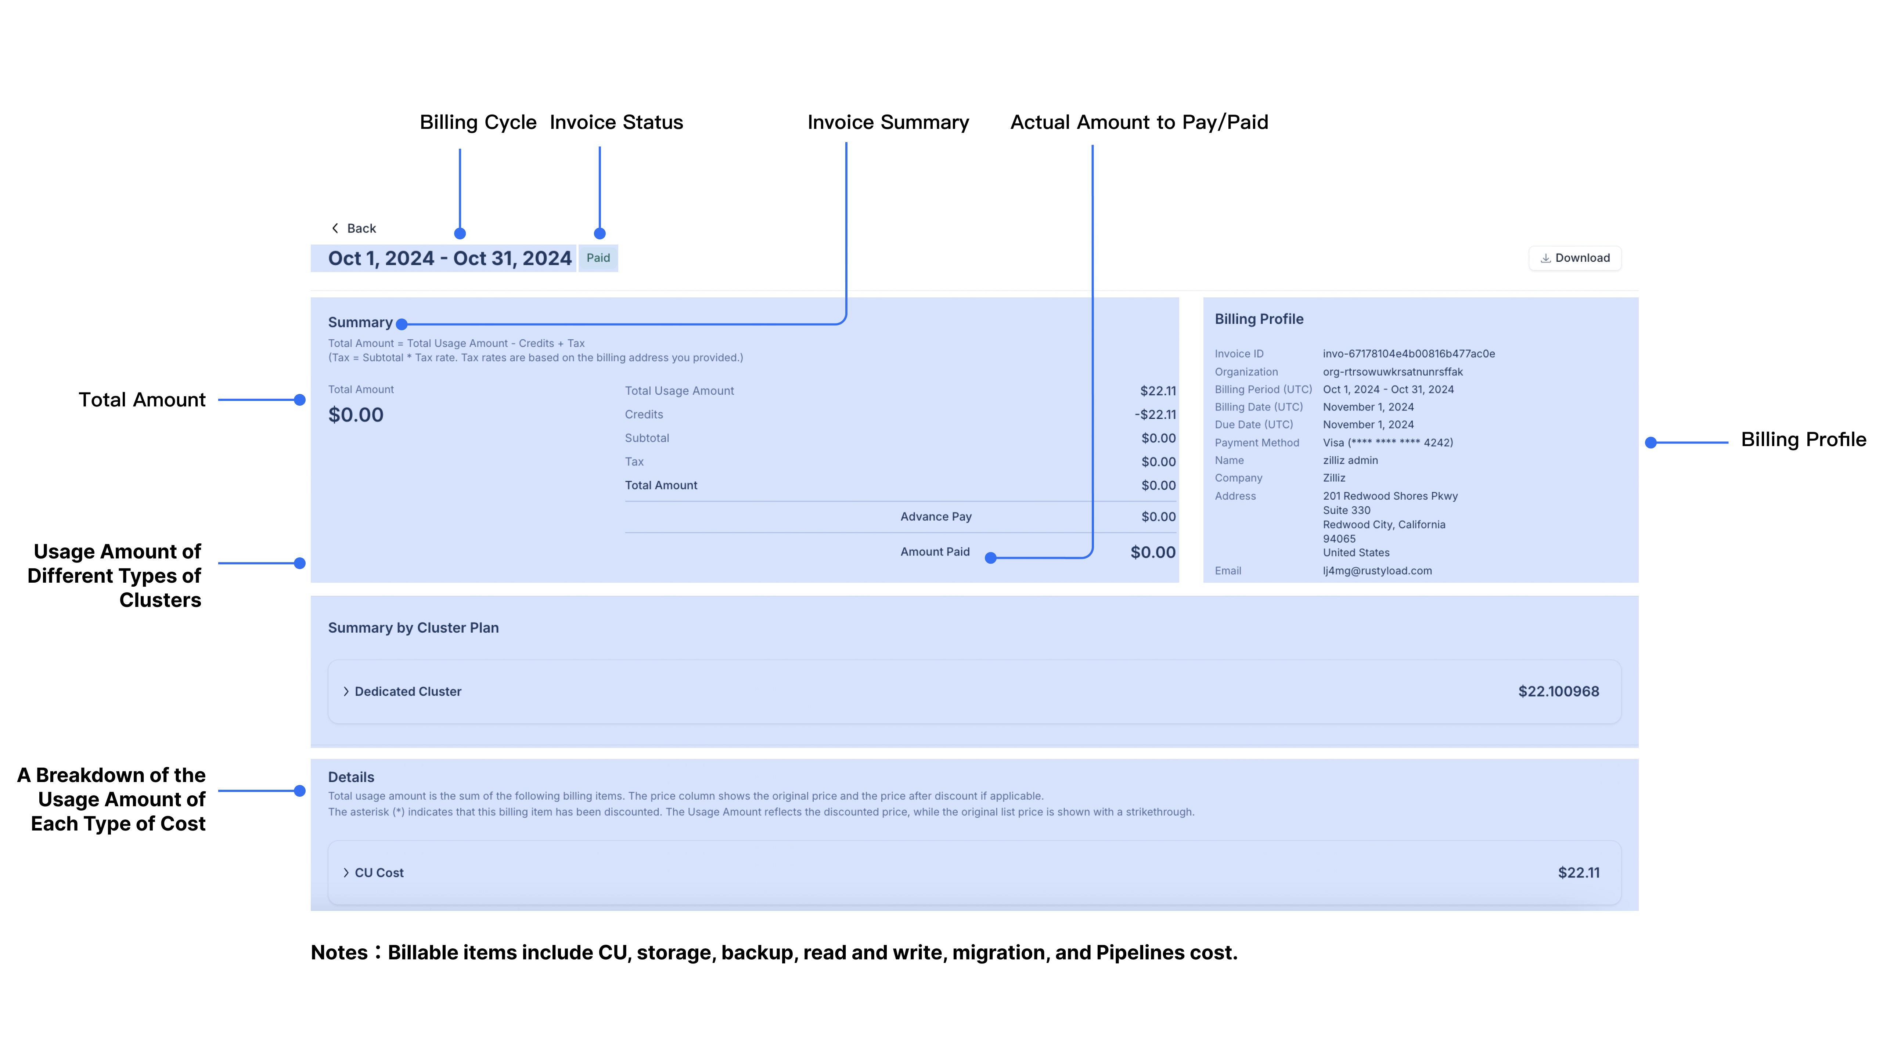The image size is (1879, 1053).
Task: Click the chevron next to Dedicated Cluster
Action: tap(346, 691)
